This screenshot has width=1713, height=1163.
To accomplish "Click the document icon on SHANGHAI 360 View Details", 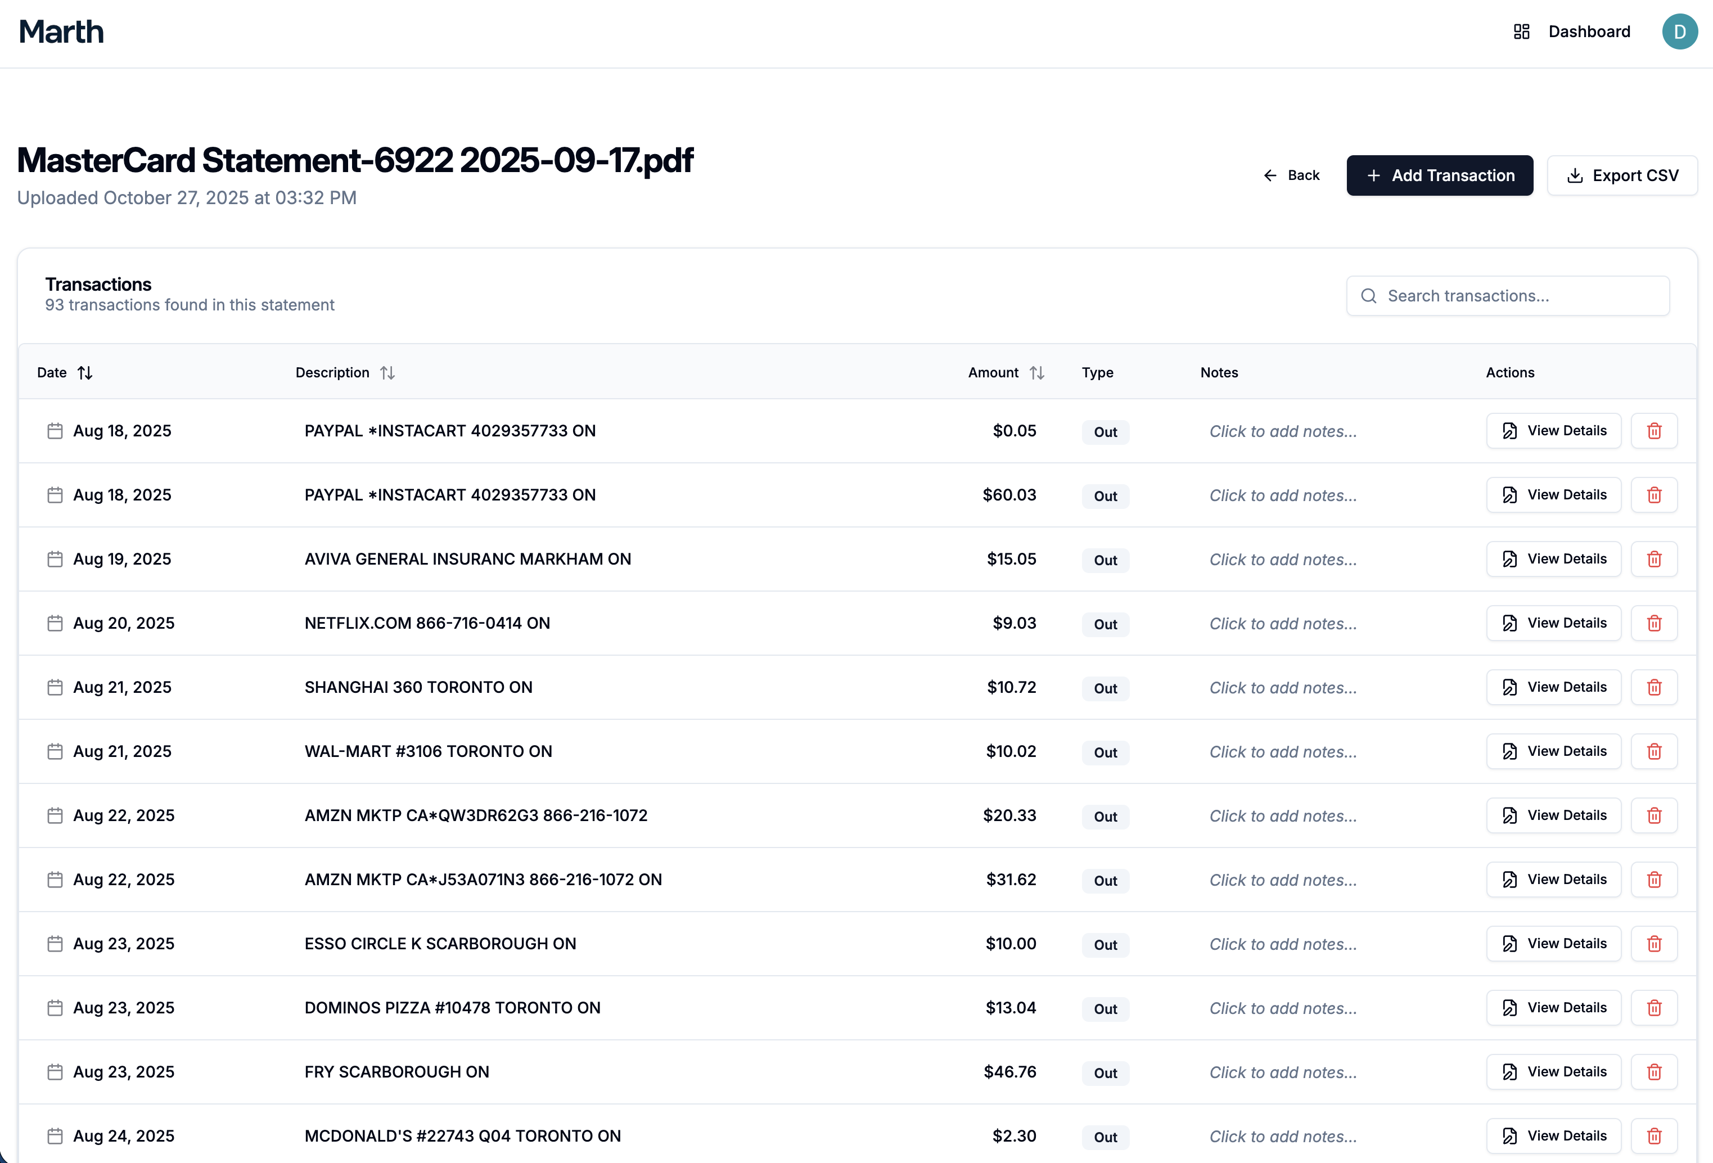I will 1509,687.
